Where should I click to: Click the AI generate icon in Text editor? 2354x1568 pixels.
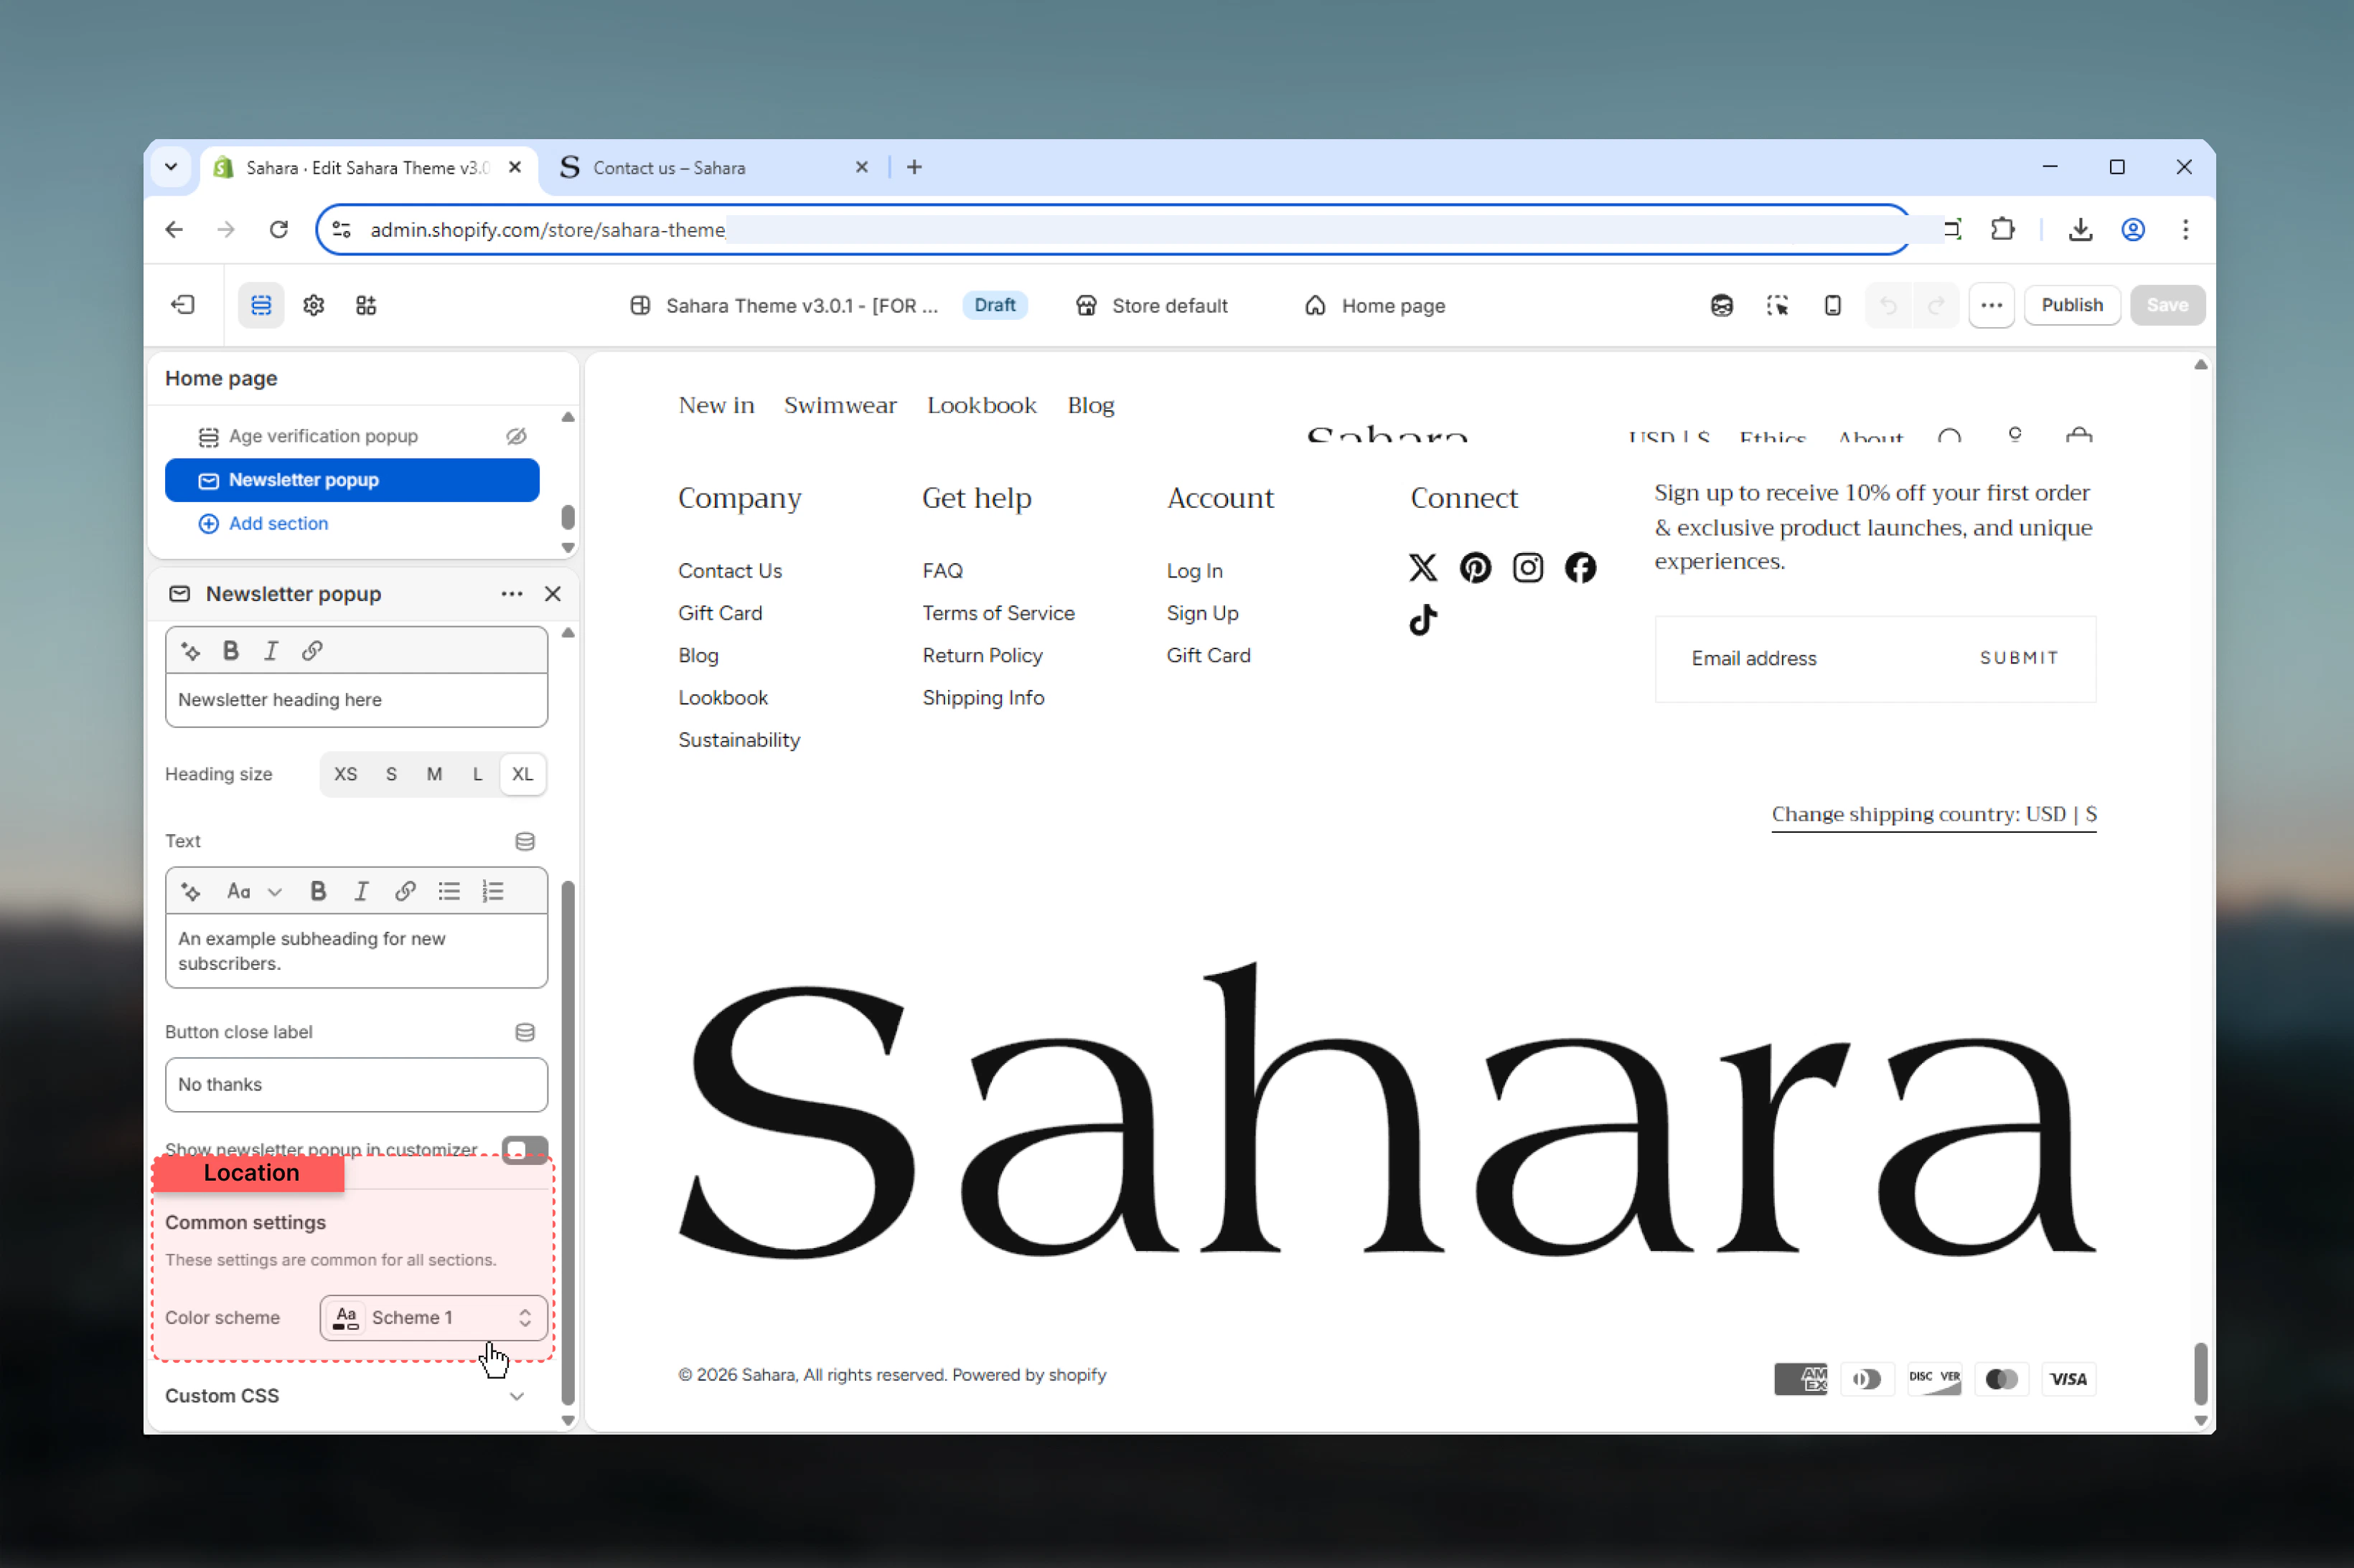(190, 891)
